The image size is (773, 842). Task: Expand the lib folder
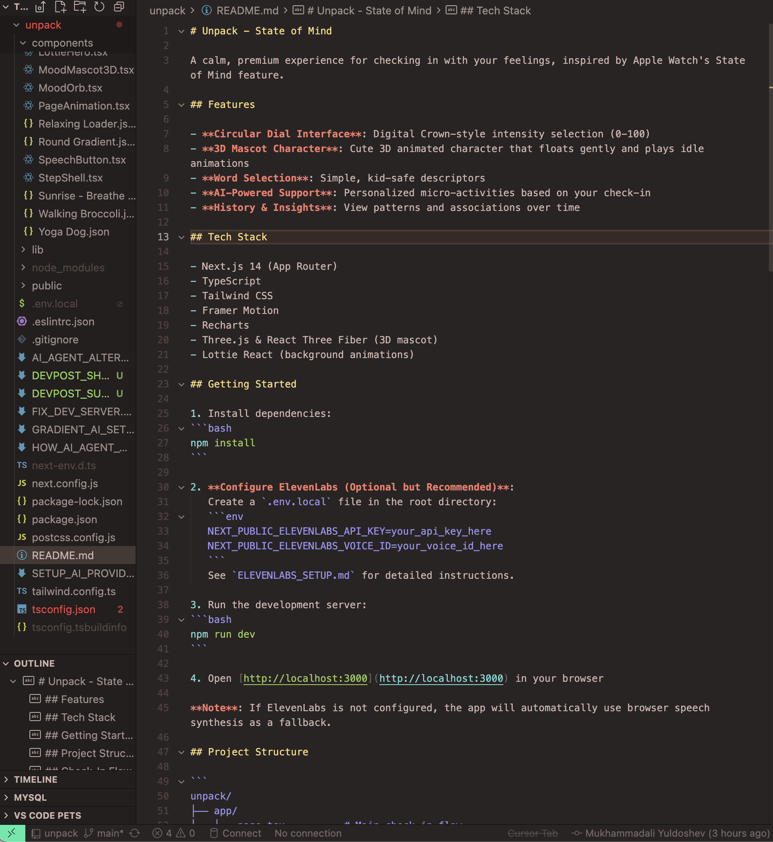point(23,249)
